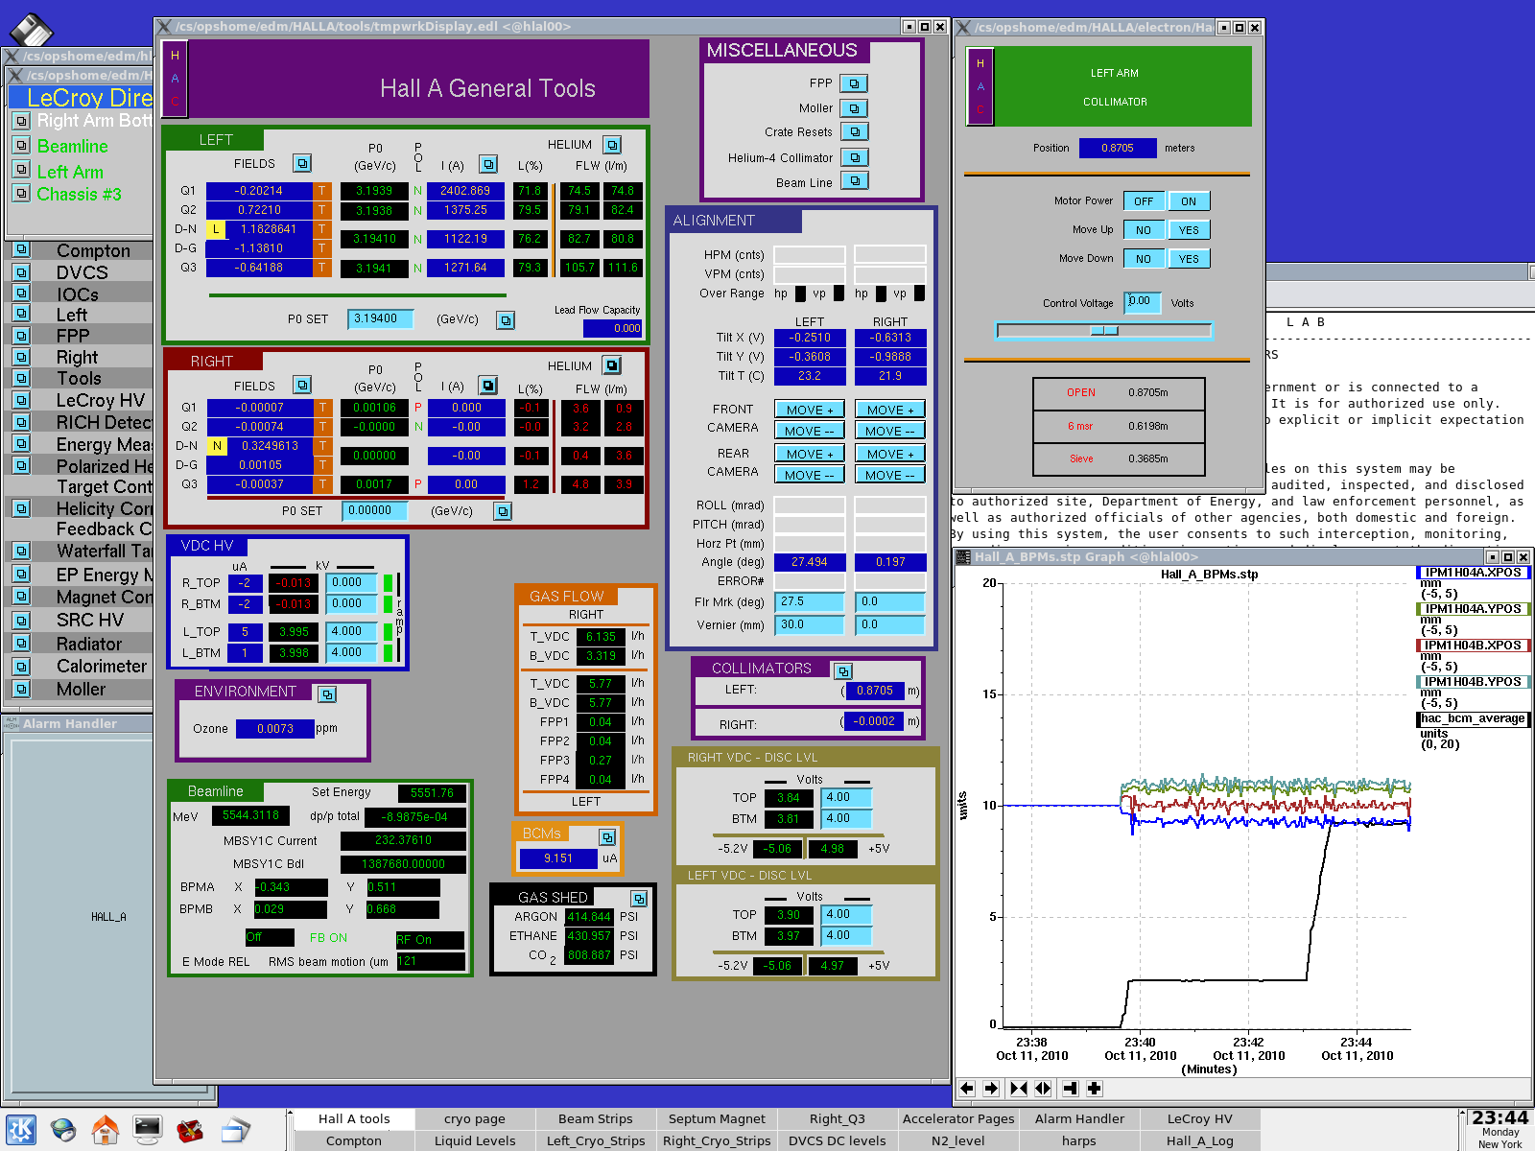Switch to the Accelerator Pages taskbar entry
This screenshot has height=1151, width=1535.
coord(958,1119)
